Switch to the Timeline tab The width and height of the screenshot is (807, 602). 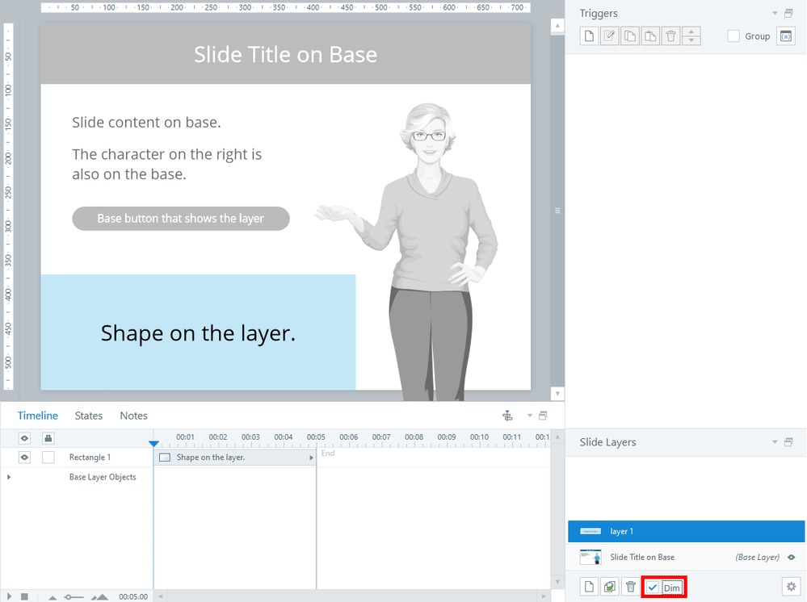point(38,416)
